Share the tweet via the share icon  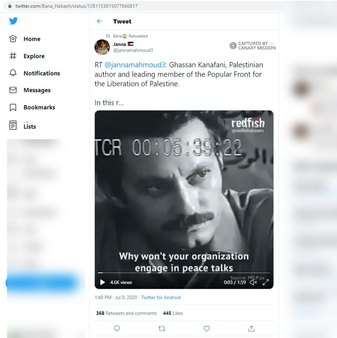(x=251, y=329)
